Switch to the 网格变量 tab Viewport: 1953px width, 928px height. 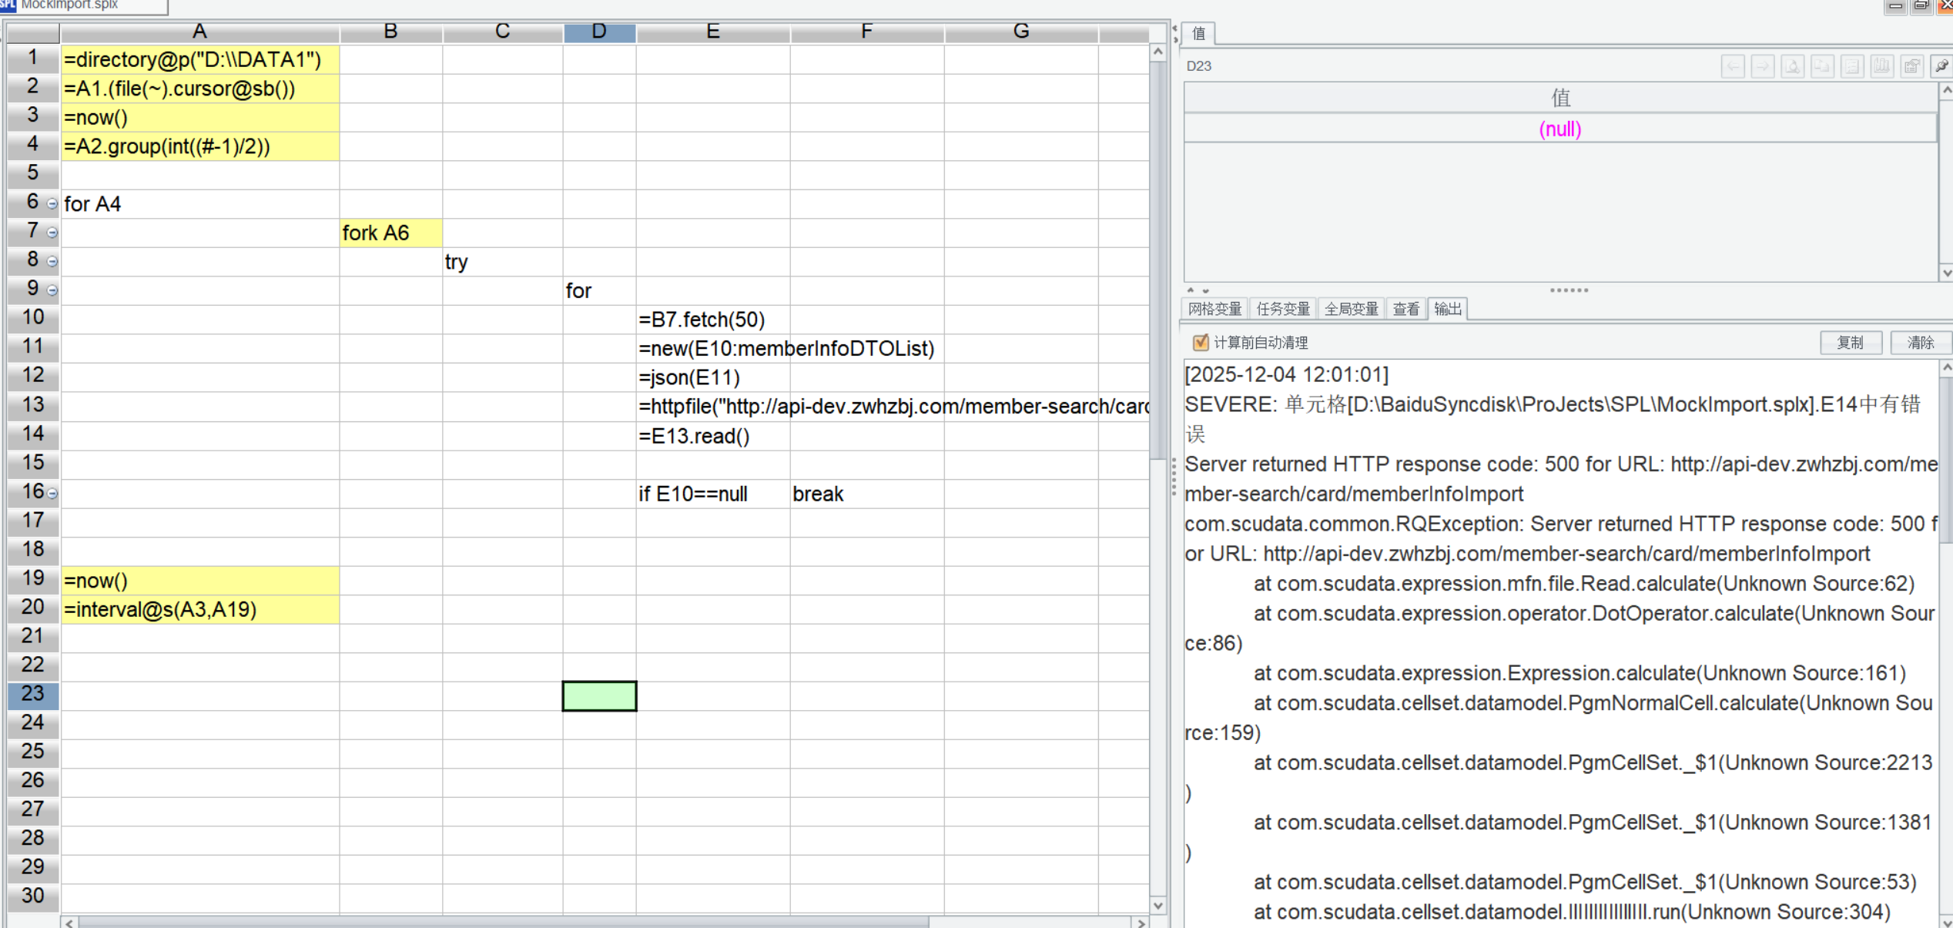pos(1214,310)
